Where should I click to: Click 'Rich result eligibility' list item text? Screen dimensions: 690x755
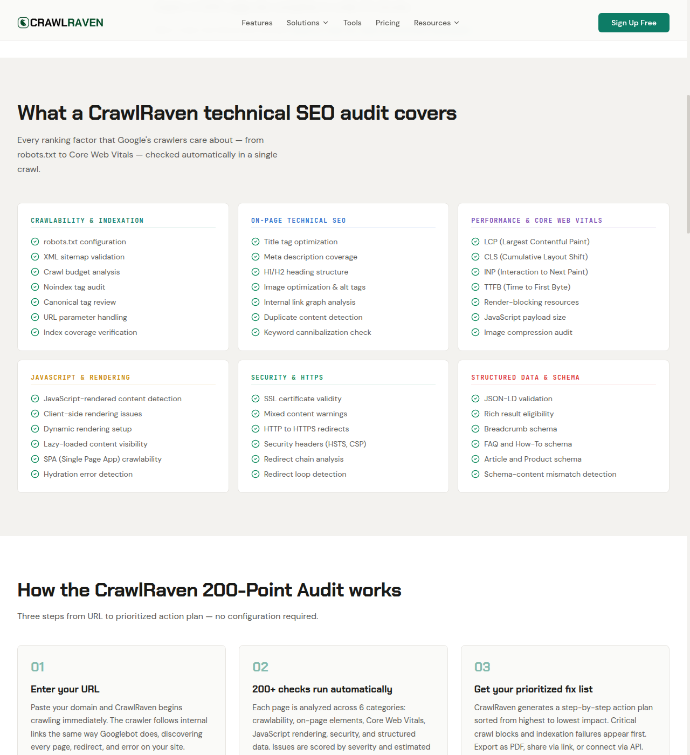click(519, 414)
